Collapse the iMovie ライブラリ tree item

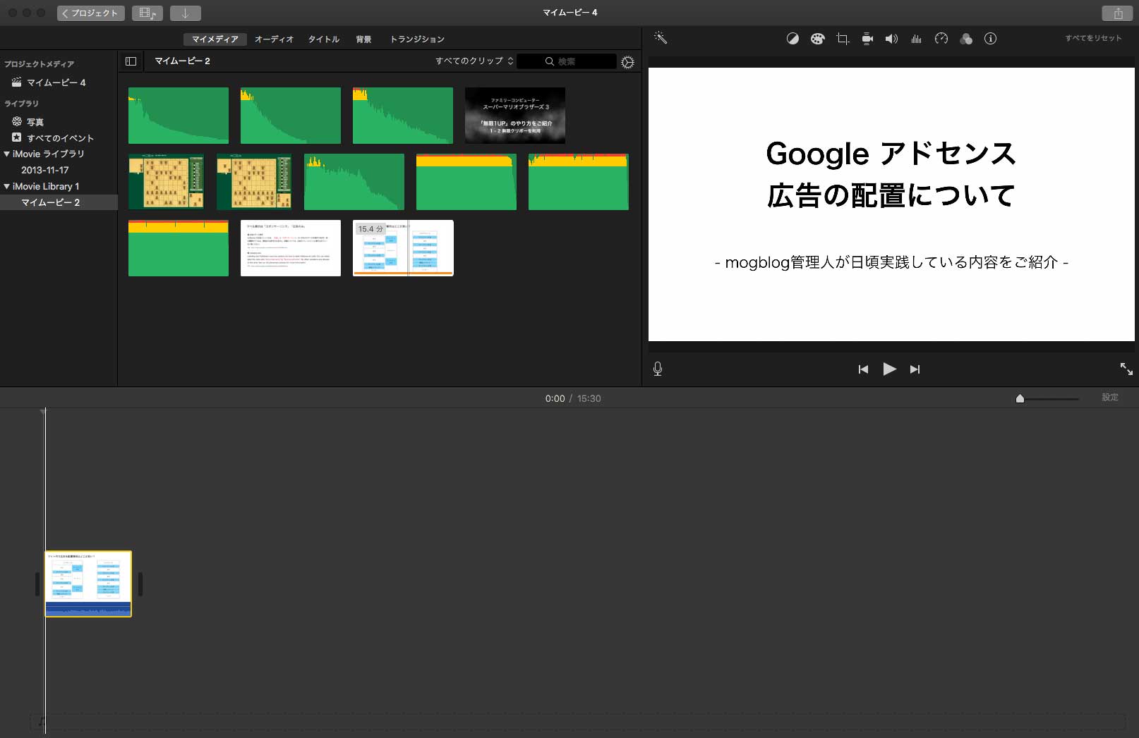click(6, 154)
